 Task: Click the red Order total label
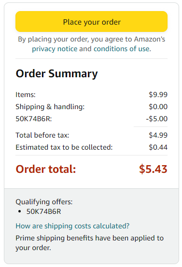46,169
